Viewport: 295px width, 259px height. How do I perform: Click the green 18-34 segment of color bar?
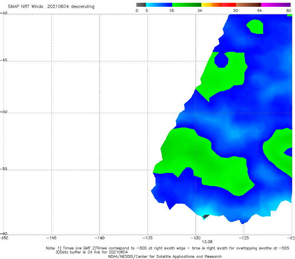[187, 5]
